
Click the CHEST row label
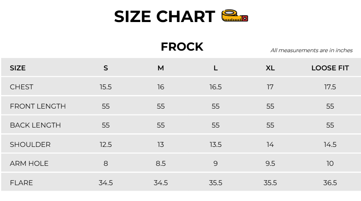click(x=22, y=87)
